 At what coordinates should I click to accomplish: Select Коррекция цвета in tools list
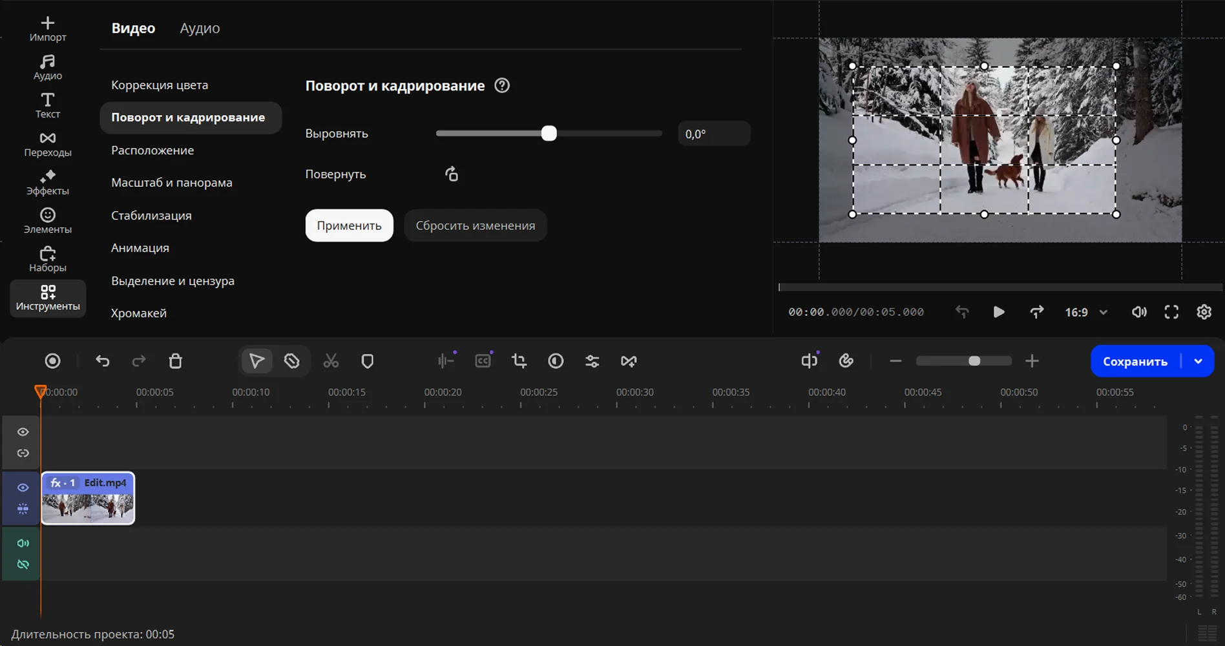[160, 85]
